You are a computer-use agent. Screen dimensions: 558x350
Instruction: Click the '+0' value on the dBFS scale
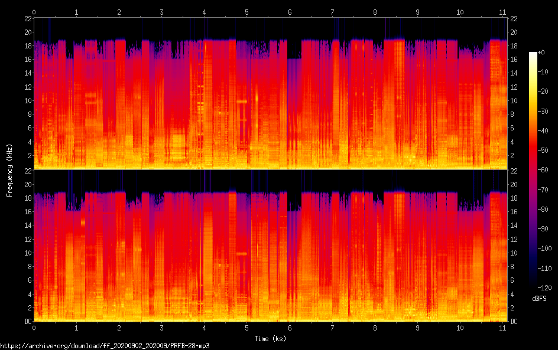coord(541,52)
